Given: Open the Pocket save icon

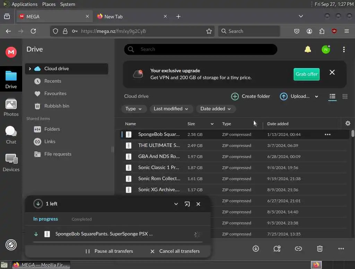Looking at the screenshot, I should 297,31.
